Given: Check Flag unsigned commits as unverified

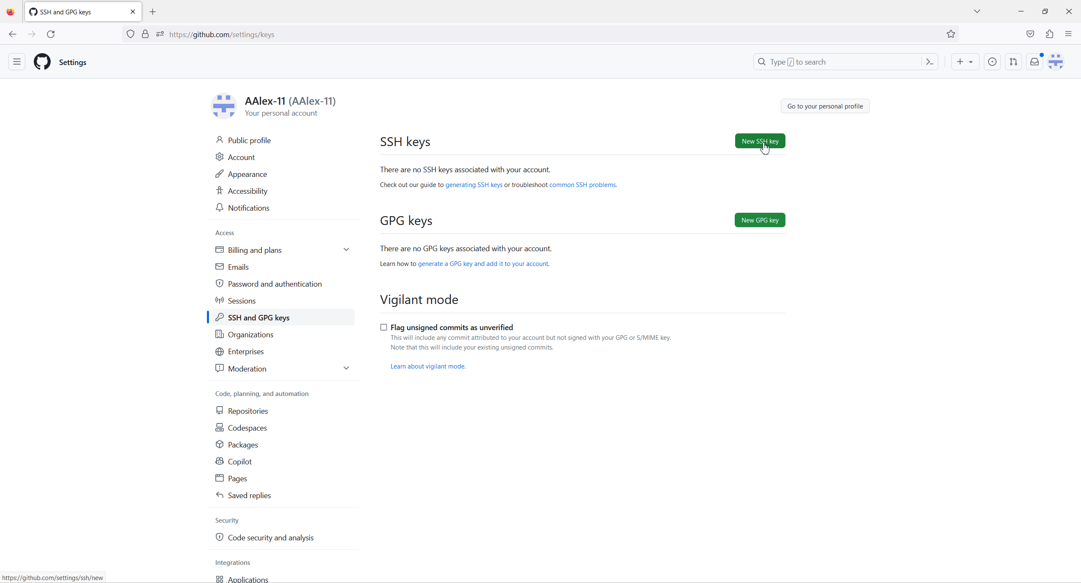Looking at the screenshot, I should click(383, 327).
